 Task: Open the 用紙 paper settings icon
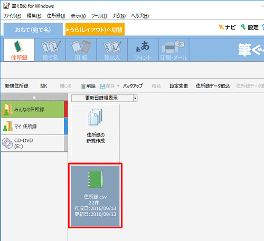point(81,50)
